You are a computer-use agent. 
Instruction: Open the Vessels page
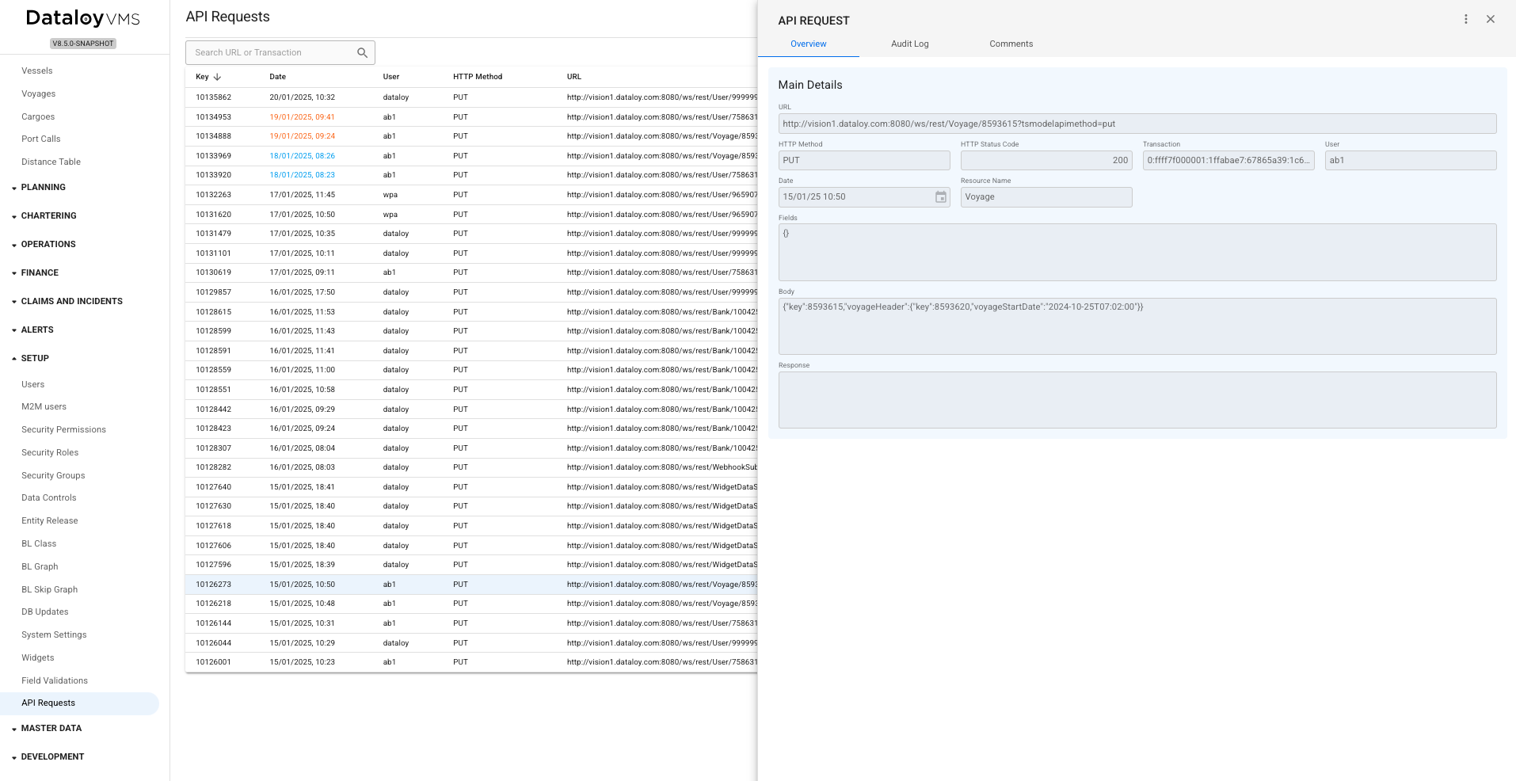click(37, 71)
